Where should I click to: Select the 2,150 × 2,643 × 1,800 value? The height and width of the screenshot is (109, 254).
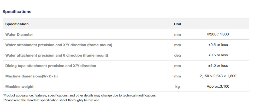218,76
